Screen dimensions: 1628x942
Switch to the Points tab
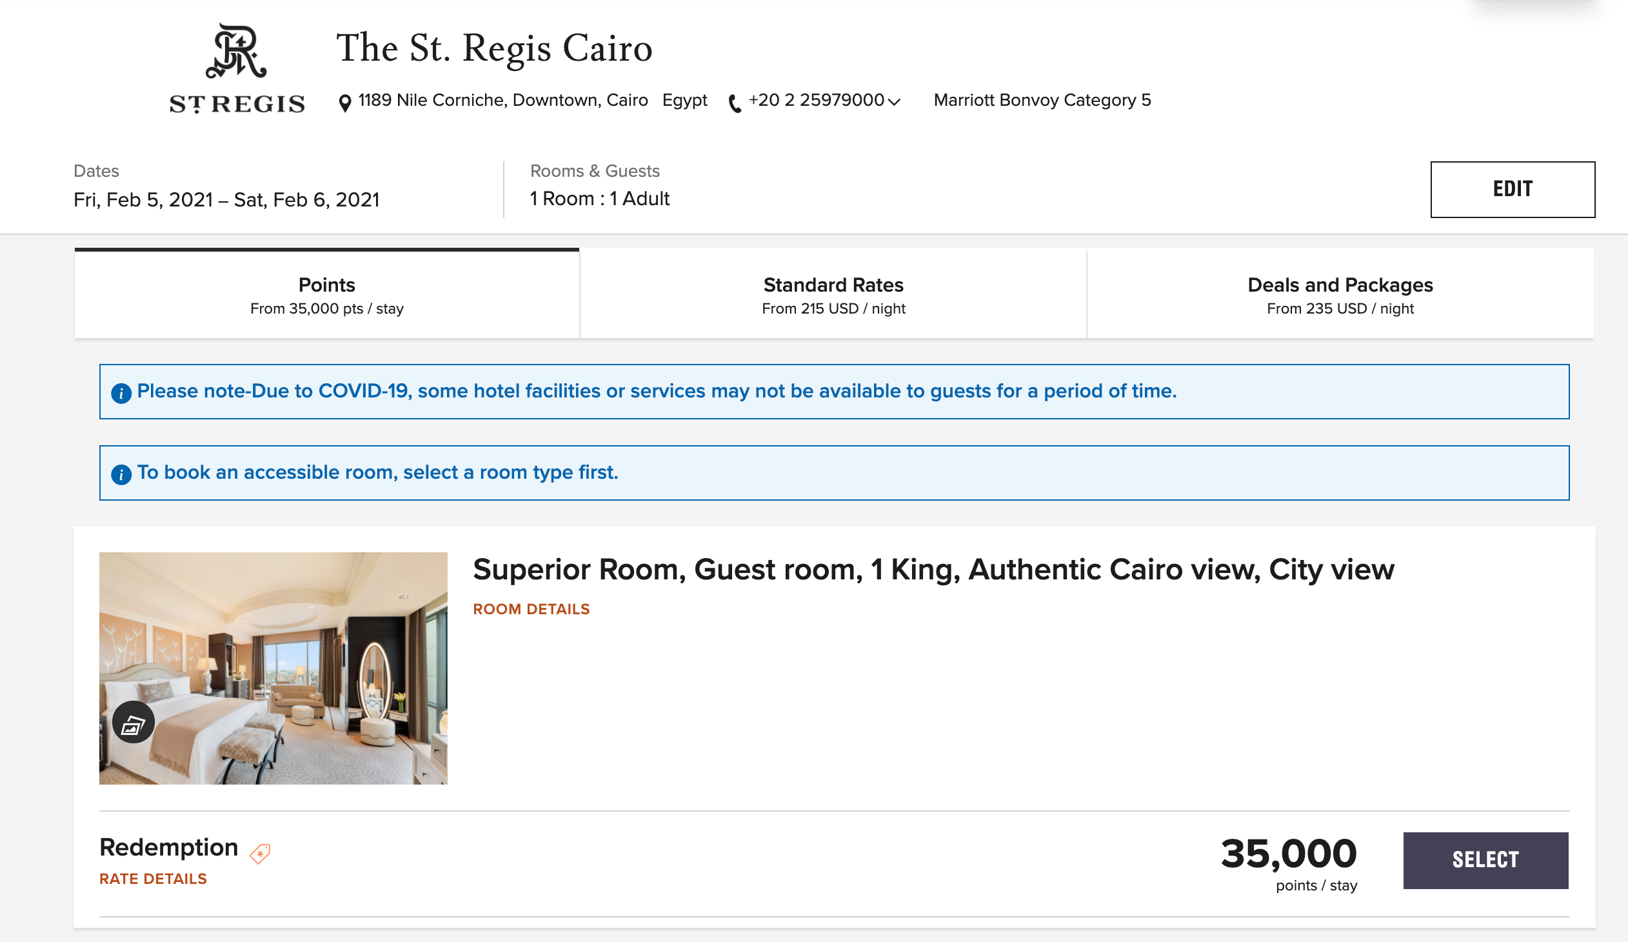(x=327, y=294)
